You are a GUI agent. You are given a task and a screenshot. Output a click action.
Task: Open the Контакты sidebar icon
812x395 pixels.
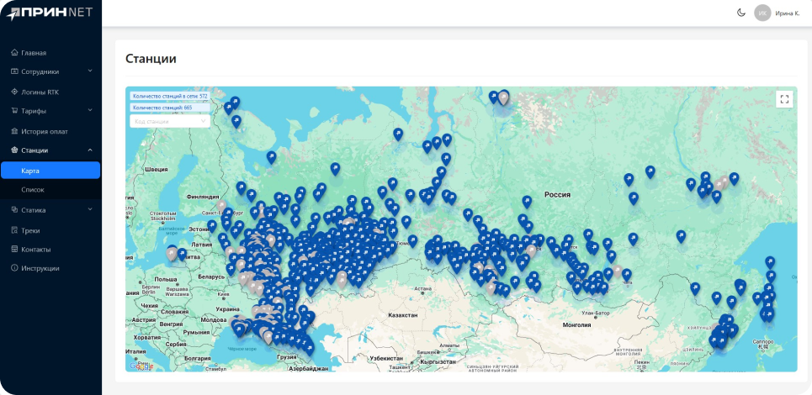point(14,250)
